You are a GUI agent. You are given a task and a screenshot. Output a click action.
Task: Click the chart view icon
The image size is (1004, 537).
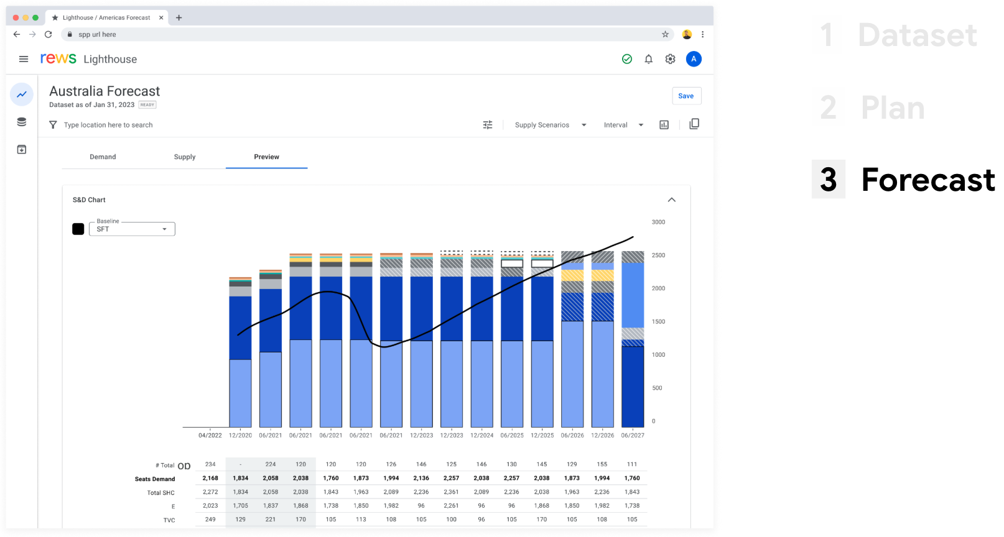[x=664, y=125]
